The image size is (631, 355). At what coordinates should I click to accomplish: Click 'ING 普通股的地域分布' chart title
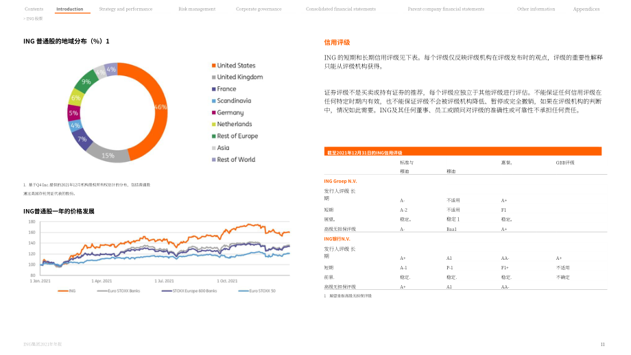[x=67, y=41]
